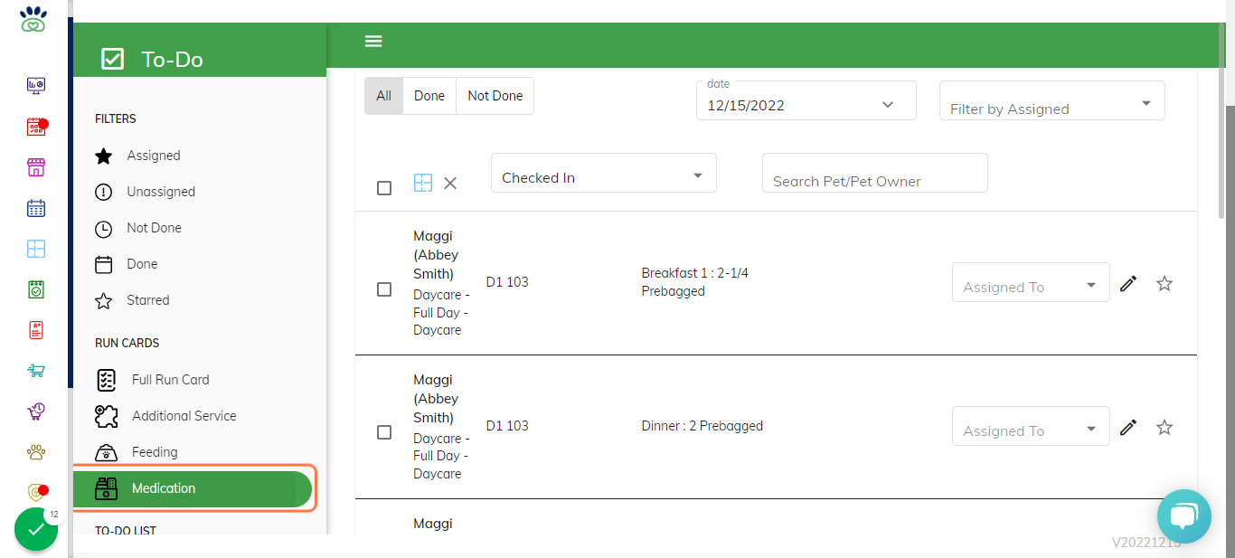Choose Starred filter in sidebar

click(x=132, y=300)
